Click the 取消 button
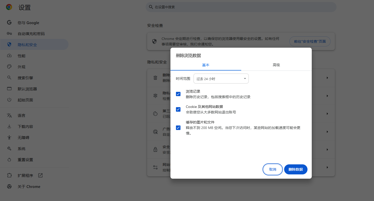 pos(273,169)
